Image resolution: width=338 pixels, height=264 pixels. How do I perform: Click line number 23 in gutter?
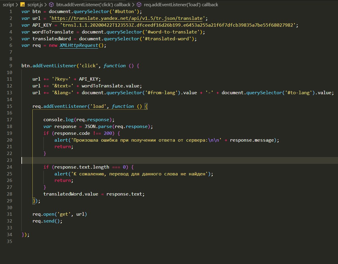[x=10, y=160]
